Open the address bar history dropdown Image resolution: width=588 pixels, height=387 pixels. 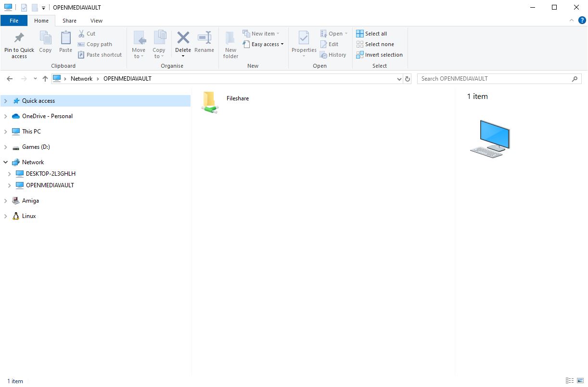coord(399,79)
